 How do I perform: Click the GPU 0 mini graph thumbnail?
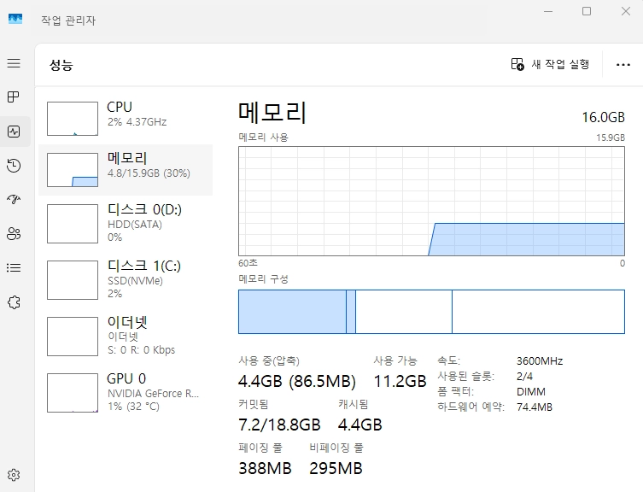point(73,393)
